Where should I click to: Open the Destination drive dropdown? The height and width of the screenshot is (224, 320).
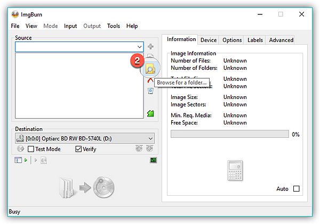pyautogui.click(x=149, y=138)
